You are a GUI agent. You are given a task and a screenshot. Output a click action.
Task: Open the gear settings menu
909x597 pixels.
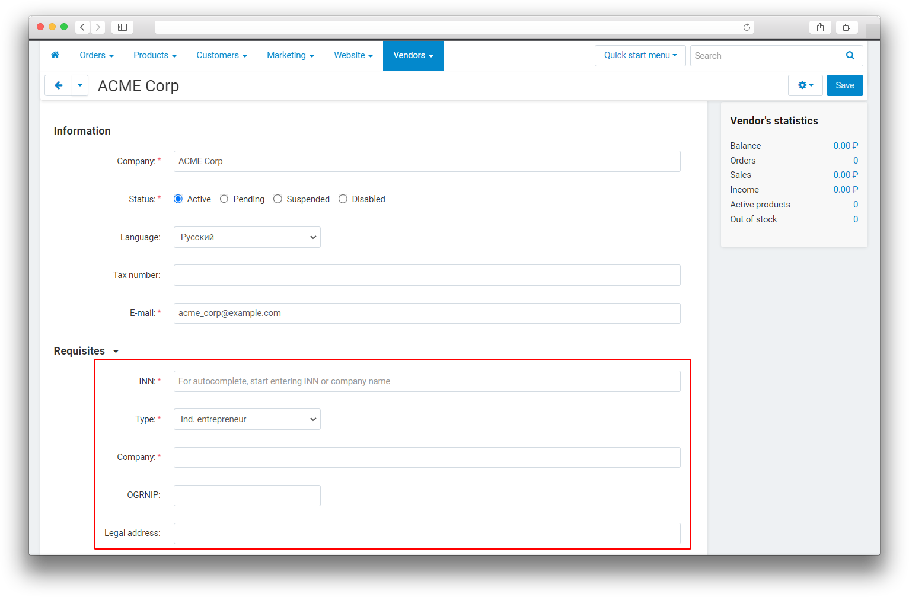(x=805, y=85)
